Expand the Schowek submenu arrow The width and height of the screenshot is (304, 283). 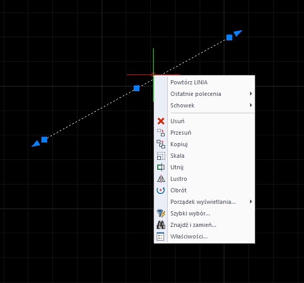(x=251, y=105)
